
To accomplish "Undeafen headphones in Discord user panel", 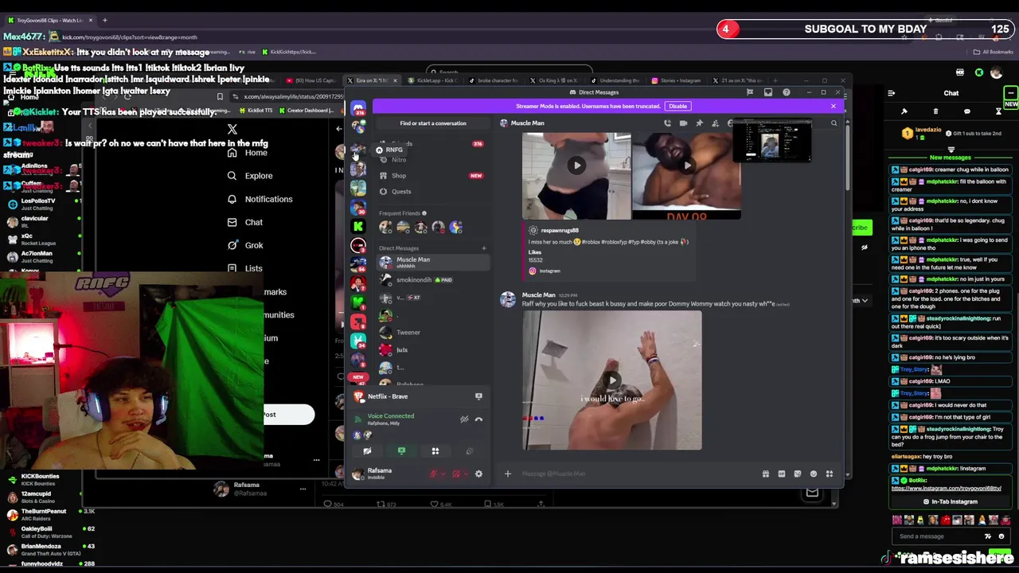I will (456, 474).
